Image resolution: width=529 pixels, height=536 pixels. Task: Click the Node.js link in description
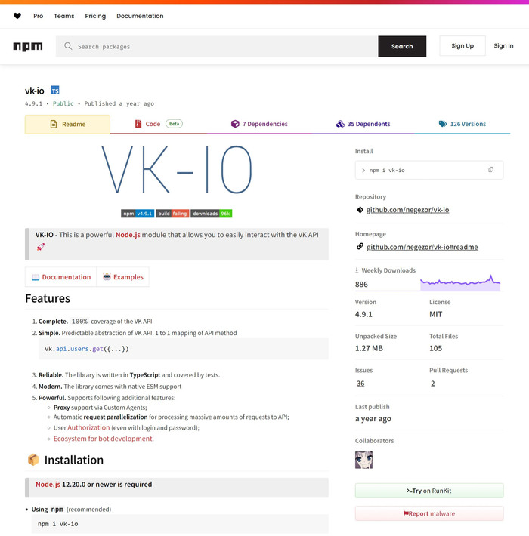(x=128, y=235)
